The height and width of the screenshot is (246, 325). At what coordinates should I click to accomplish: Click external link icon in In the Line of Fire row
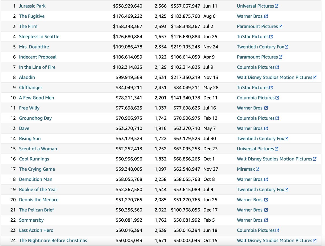click(277, 67)
